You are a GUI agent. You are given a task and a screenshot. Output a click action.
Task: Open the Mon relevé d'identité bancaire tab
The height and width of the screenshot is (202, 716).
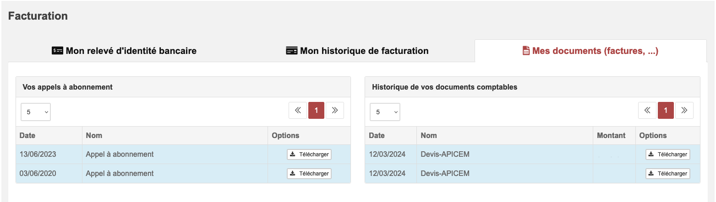point(124,51)
